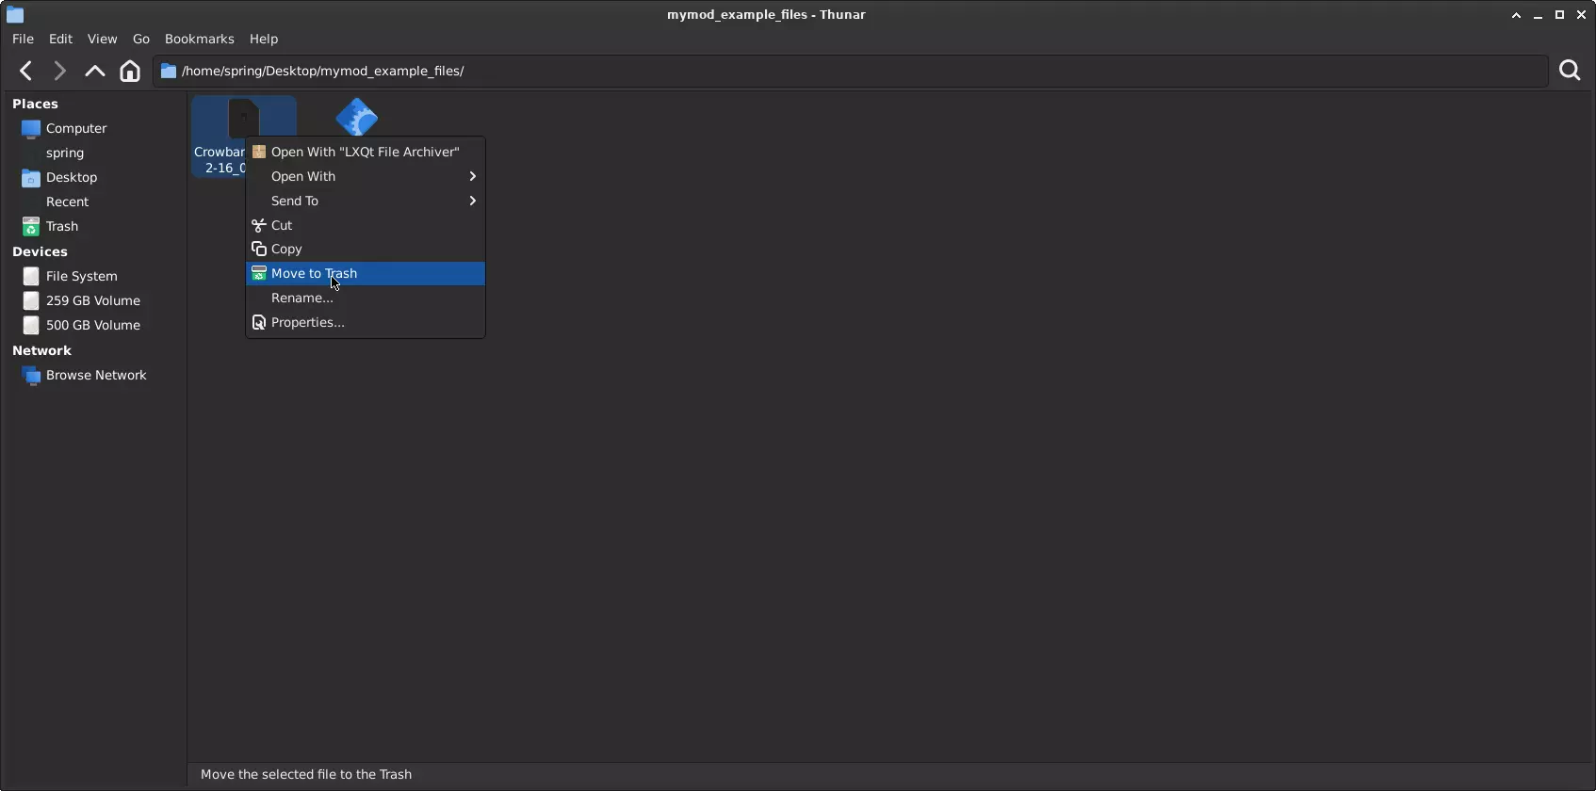Open the View menu
This screenshot has width=1596, height=791.
coord(102,39)
